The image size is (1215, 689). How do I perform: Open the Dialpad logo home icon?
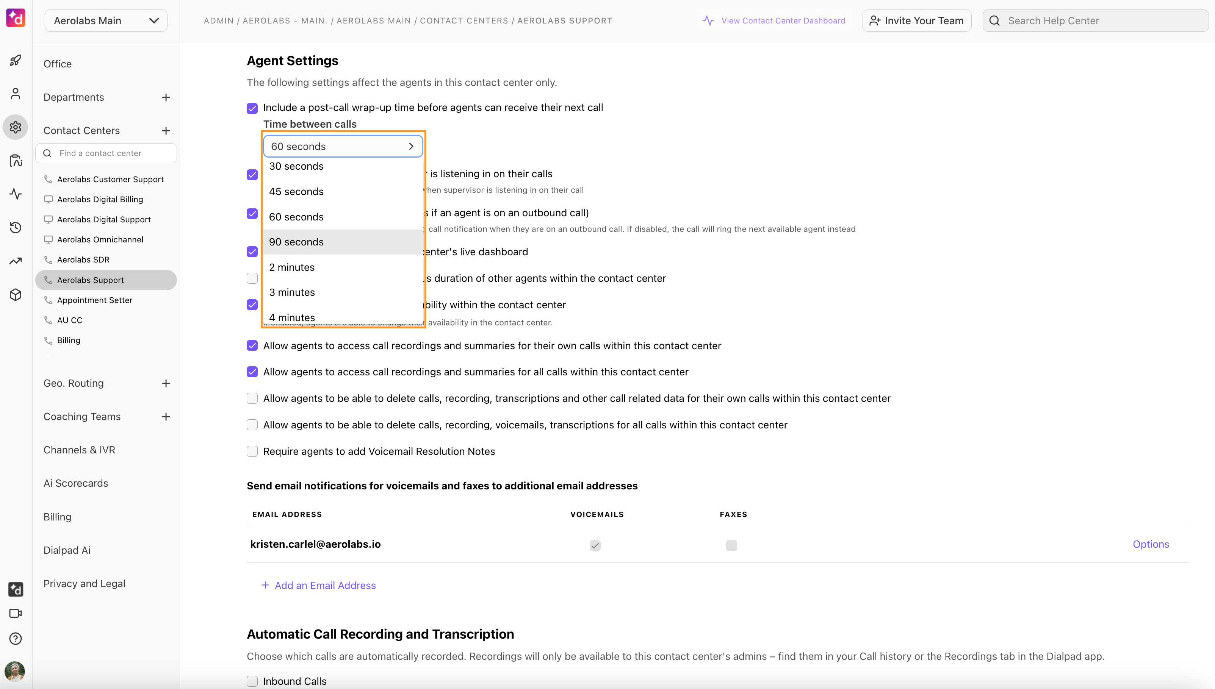tap(16, 19)
